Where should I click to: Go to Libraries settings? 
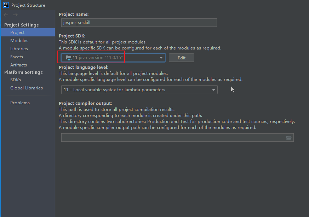point(19,49)
